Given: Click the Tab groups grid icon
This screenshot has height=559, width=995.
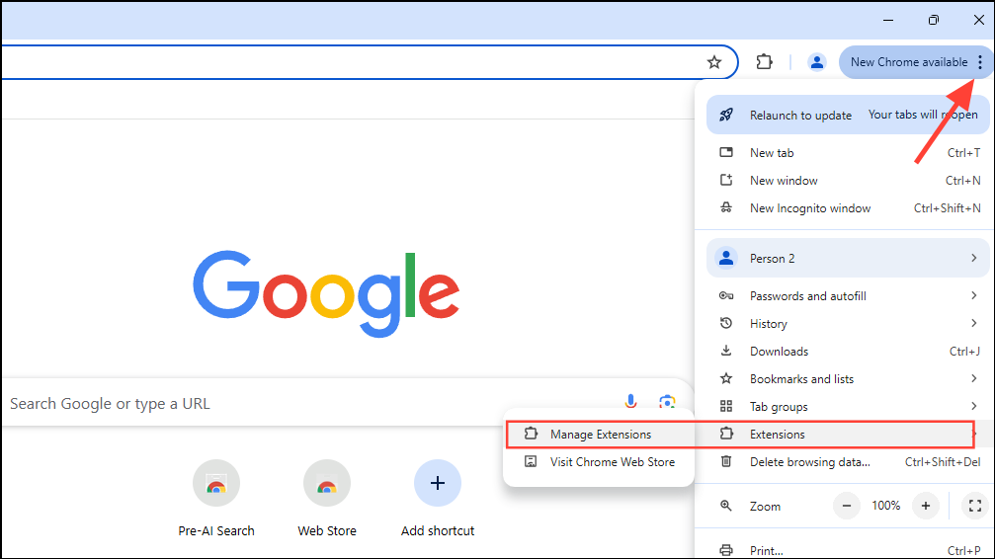Looking at the screenshot, I should (726, 406).
